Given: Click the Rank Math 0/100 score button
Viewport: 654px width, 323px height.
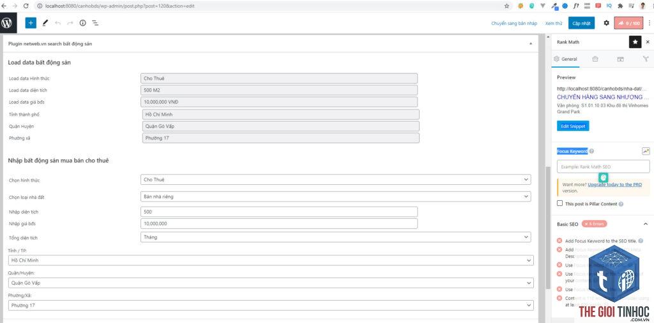Looking at the screenshot, I should pos(628,23).
